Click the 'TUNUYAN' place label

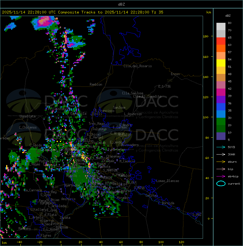coord(62,228)
